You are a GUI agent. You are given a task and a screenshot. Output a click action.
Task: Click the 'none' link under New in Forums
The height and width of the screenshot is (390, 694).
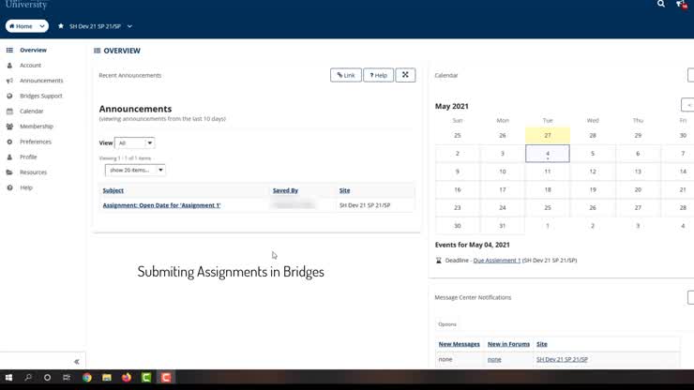[494, 359]
